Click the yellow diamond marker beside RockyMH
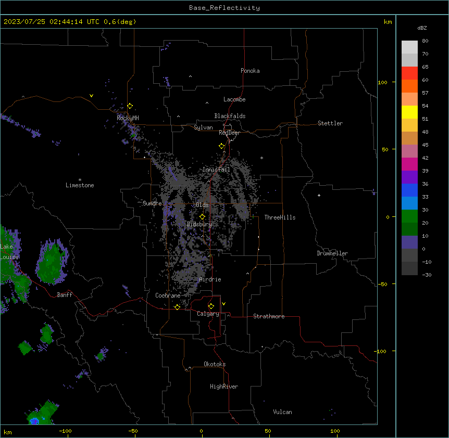 (x=130, y=106)
